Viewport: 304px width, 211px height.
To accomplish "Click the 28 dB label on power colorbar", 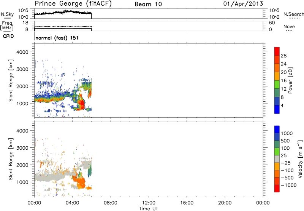I will pyautogui.click(x=283, y=56).
